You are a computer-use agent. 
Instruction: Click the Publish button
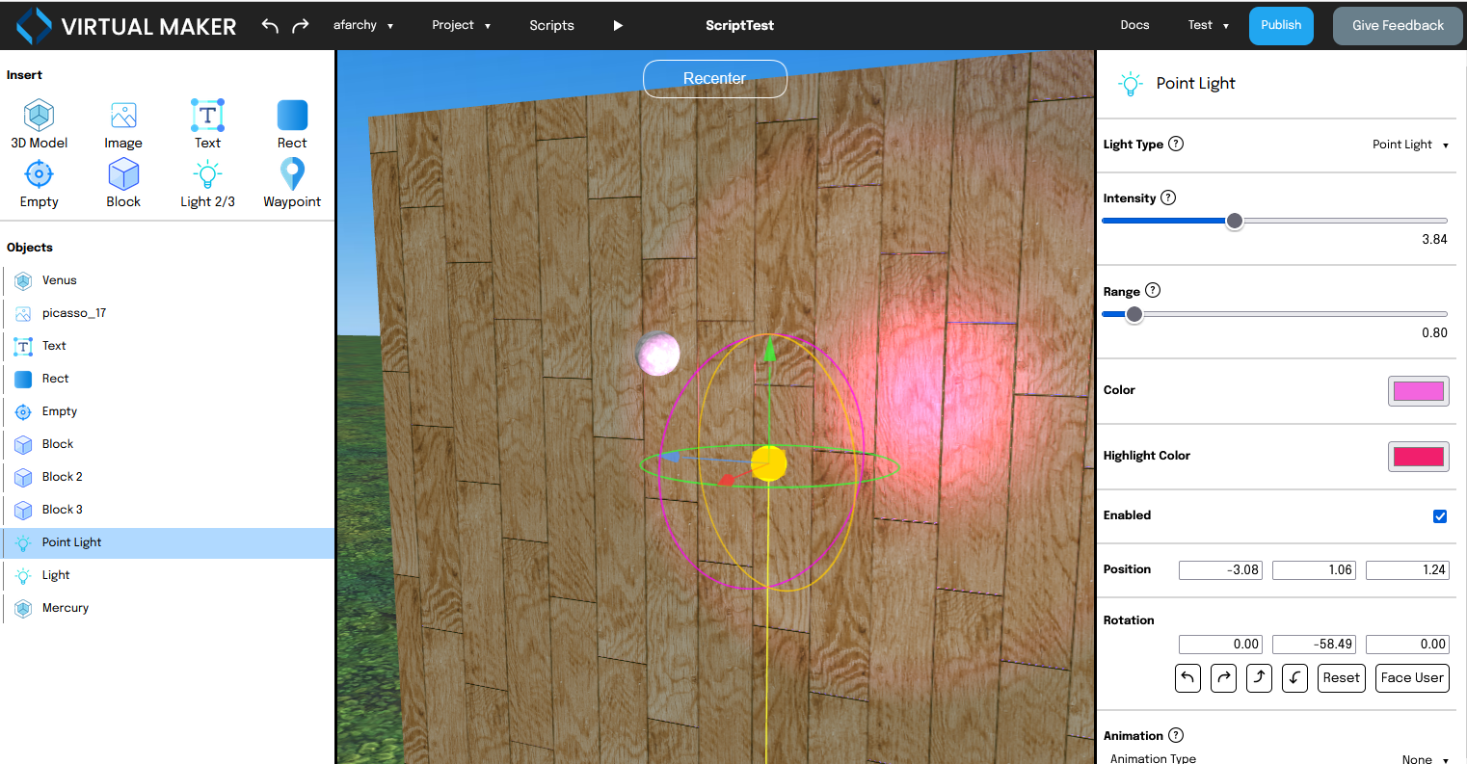coord(1281,25)
